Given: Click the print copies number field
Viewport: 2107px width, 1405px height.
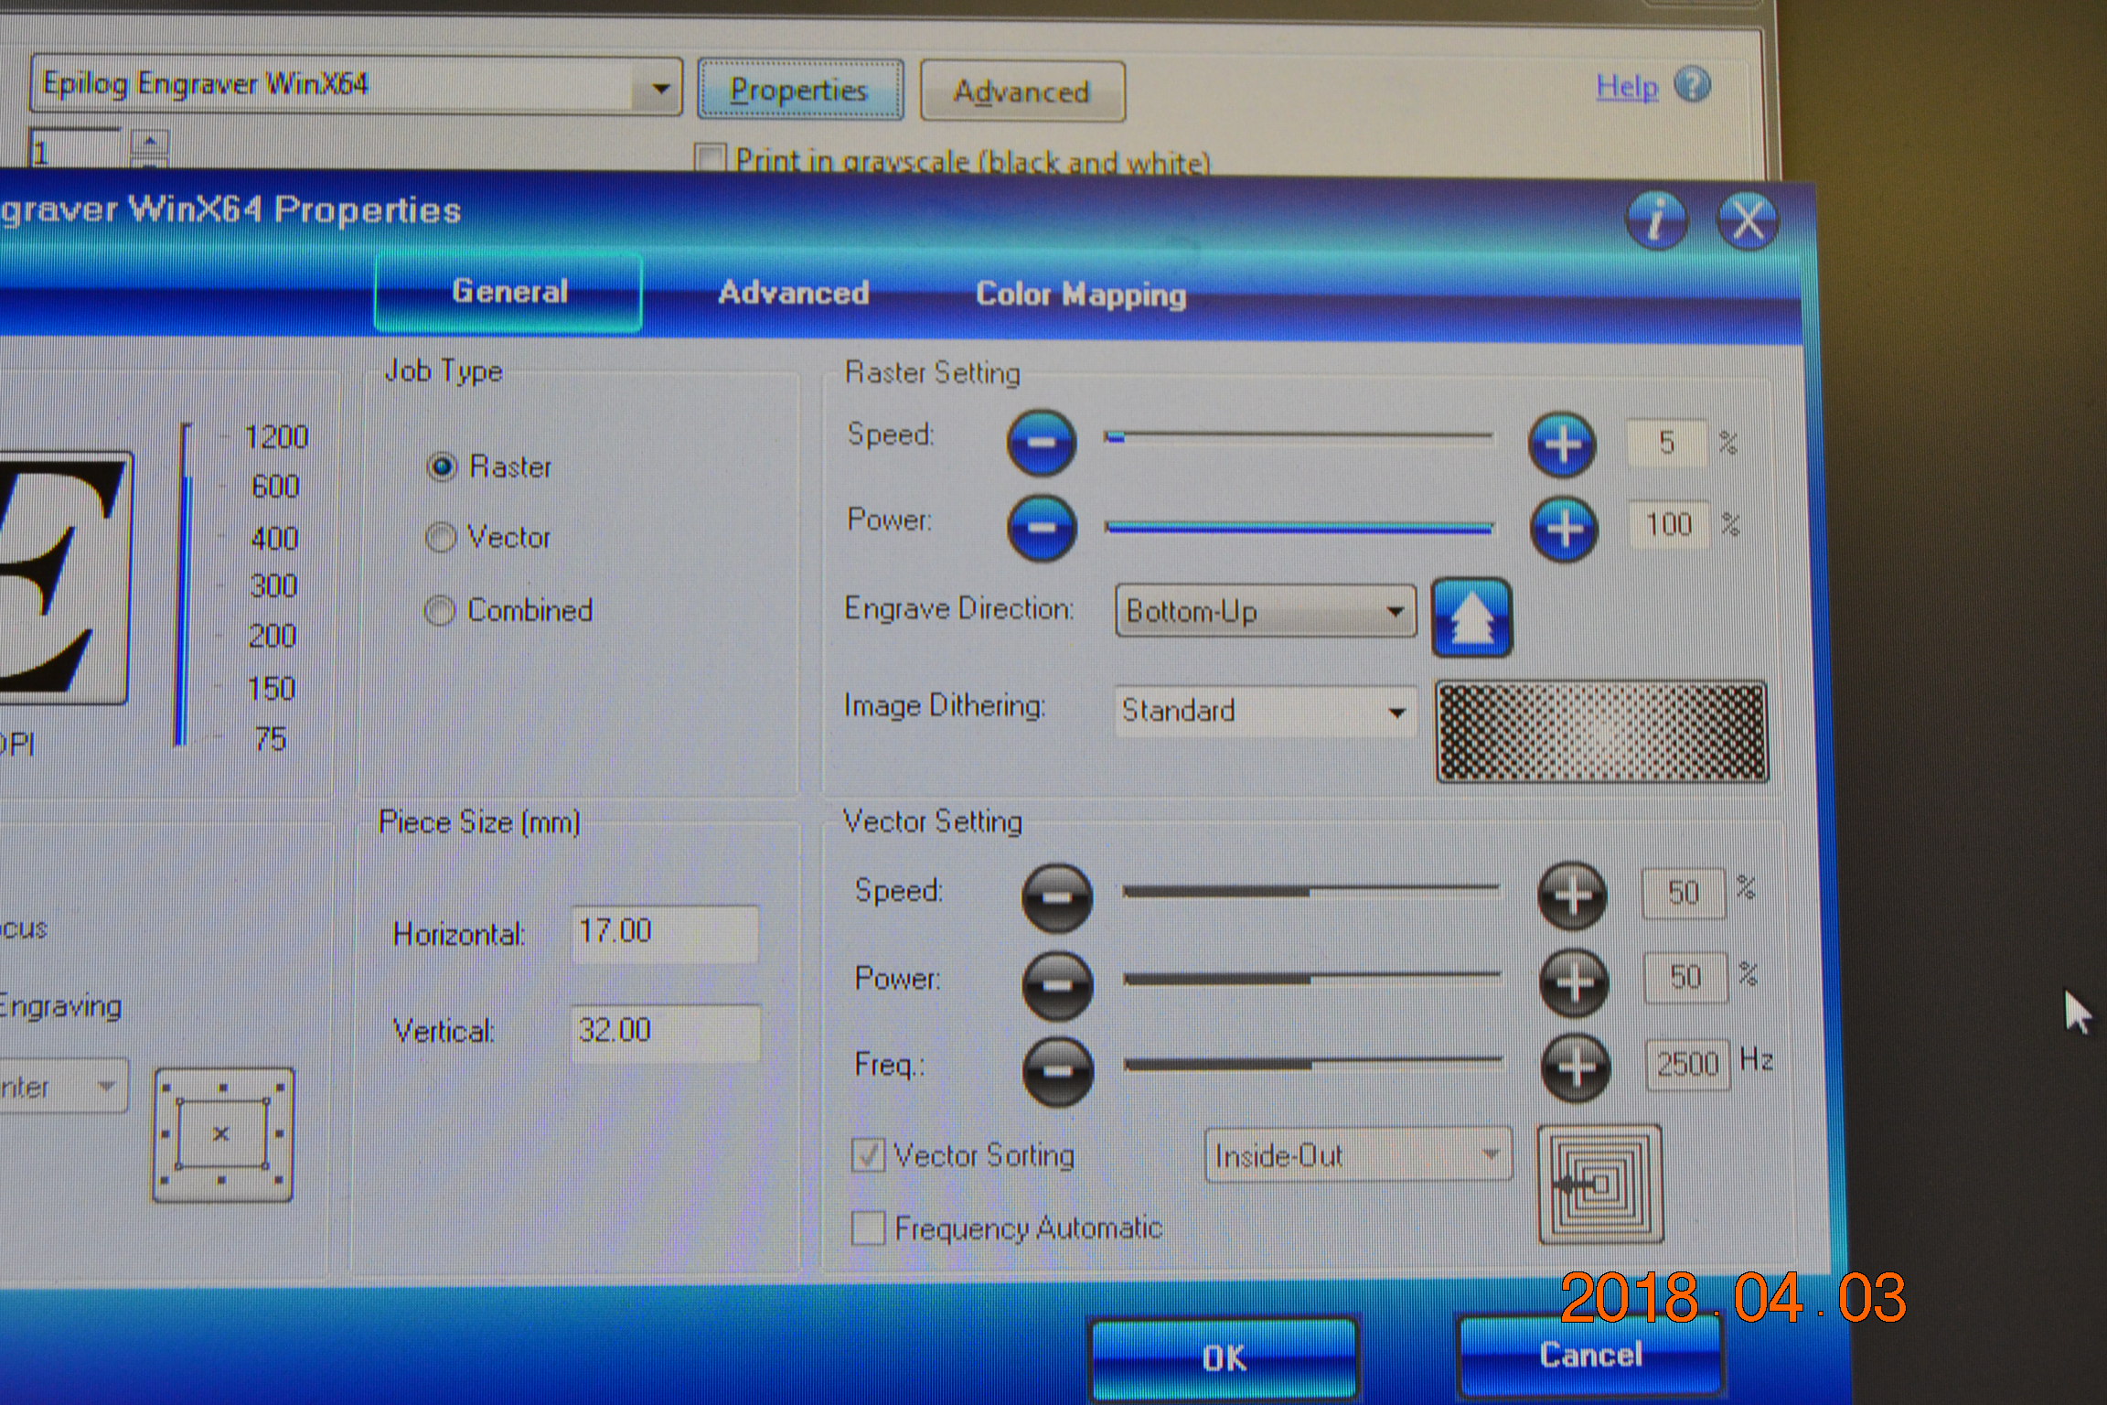Looking at the screenshot, I should point(76,150).
